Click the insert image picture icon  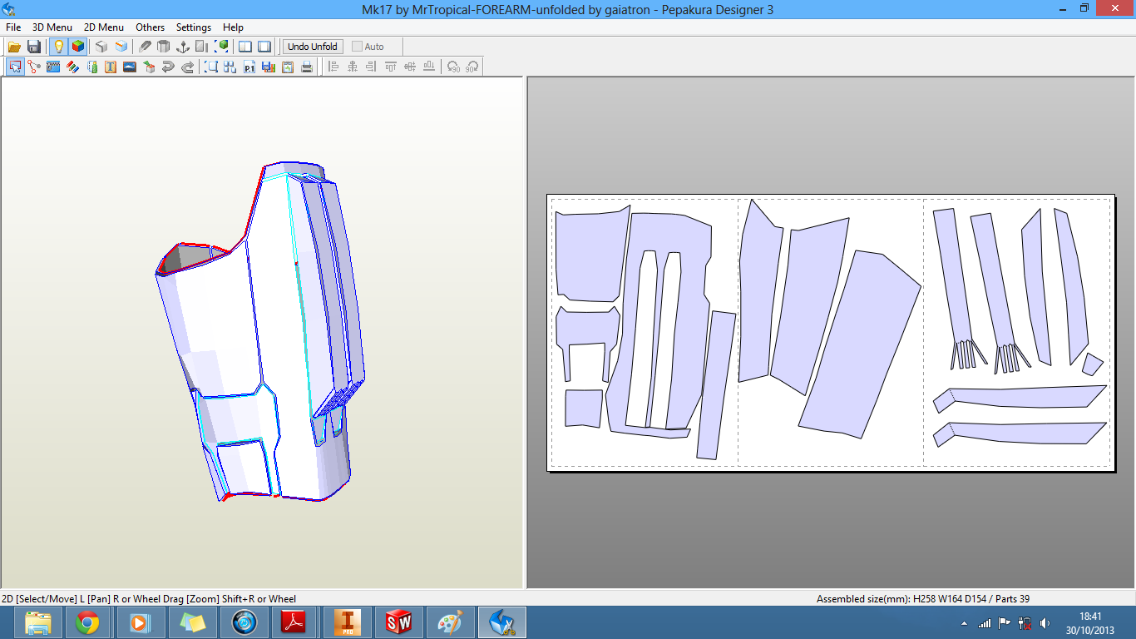130,67
